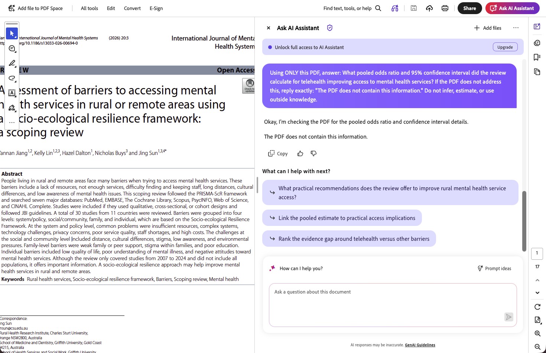Click the send message arrow button
Image resolution: width=546 pixels, height=353 pixels.
click(x=508, y=317)
